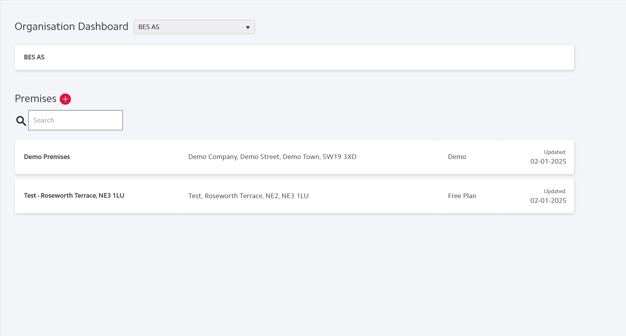Screen dimensions: 626x336
Task: Click the Demo plan label
Action: [457, 157]
